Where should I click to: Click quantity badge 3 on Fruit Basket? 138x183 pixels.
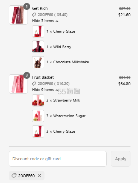[27, 75]
